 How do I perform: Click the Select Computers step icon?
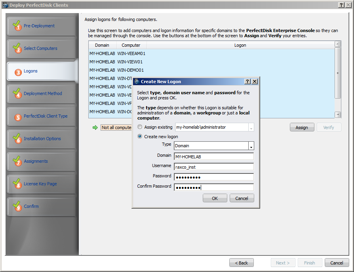17,48
